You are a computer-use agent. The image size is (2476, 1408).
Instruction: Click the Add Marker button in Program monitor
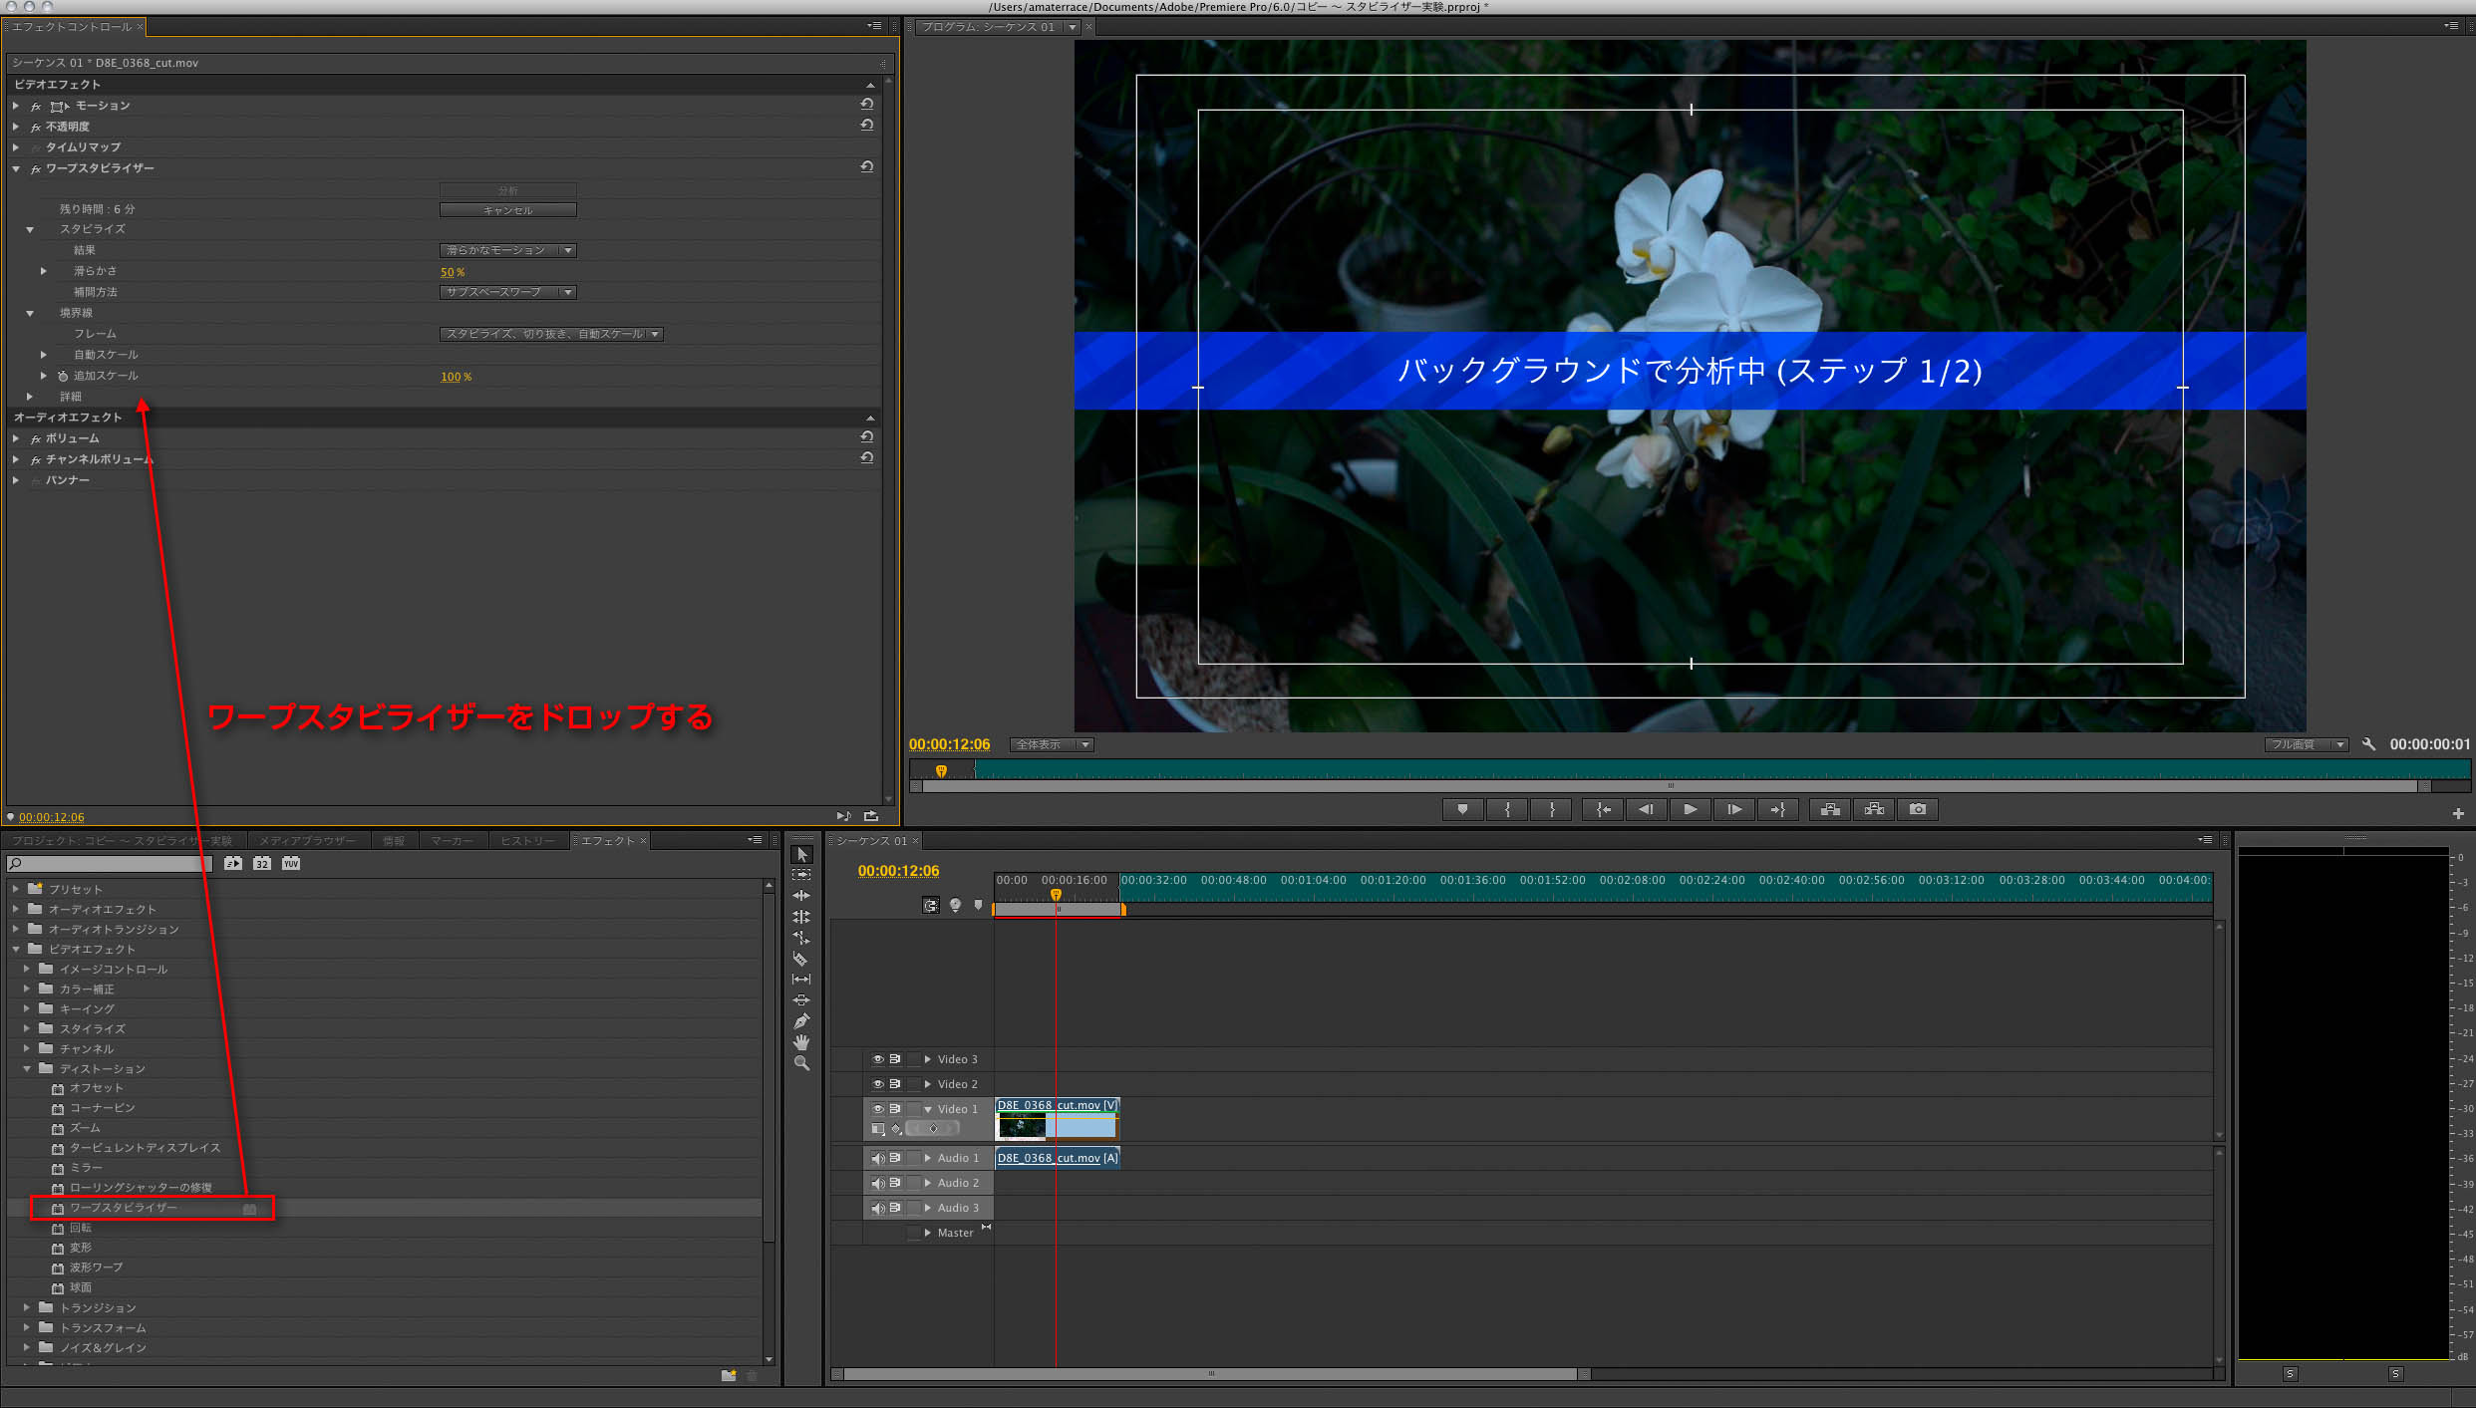click(1462, 809)
